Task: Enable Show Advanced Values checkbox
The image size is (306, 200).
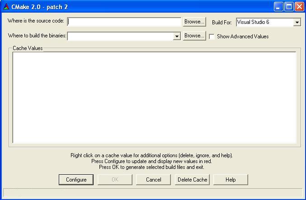Action: click(212, 36)
